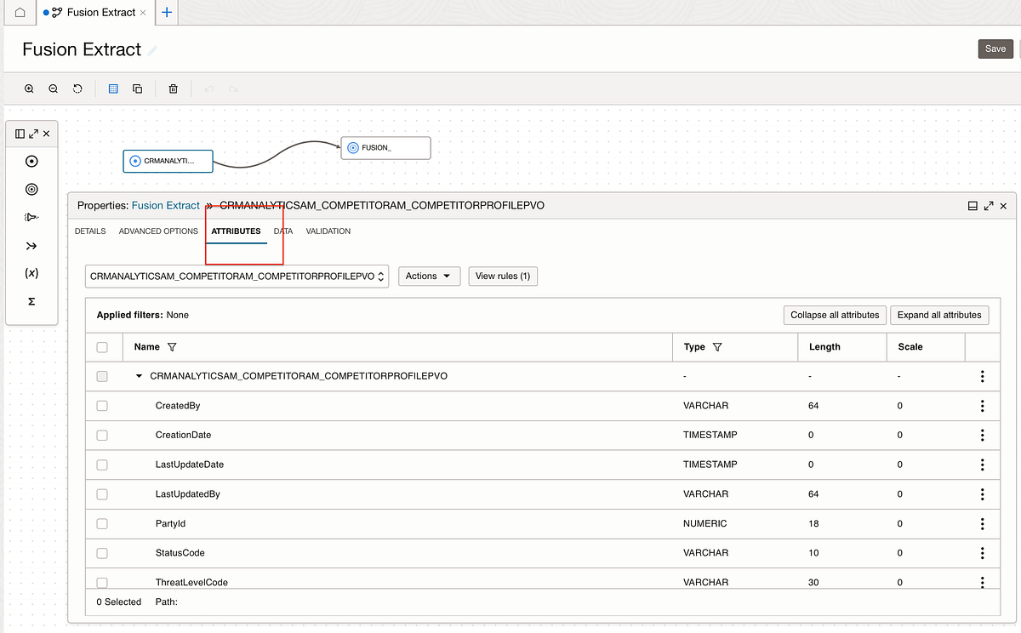Viewport: 1021px width, 633px height.
Task: Check the CreatedBy attribute row checkbox
Action: click(102, 406)
